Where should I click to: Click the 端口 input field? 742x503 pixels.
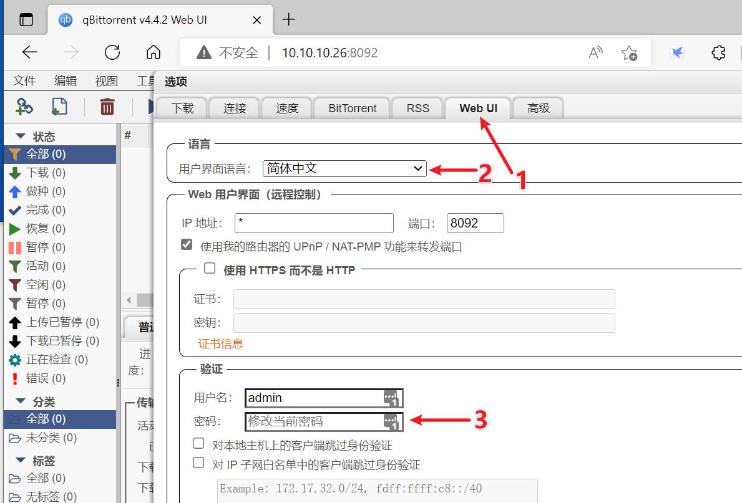pyautogui.click(x=475, y=223)
